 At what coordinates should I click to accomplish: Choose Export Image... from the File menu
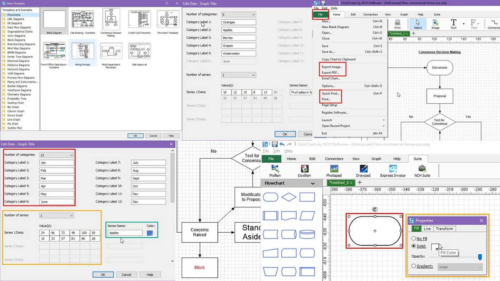(x=332, y=67)
